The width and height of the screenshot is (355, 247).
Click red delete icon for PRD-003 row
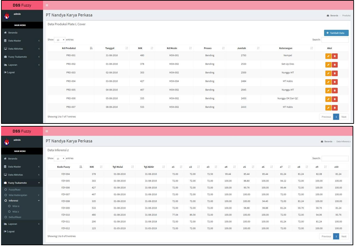(335, 73)
